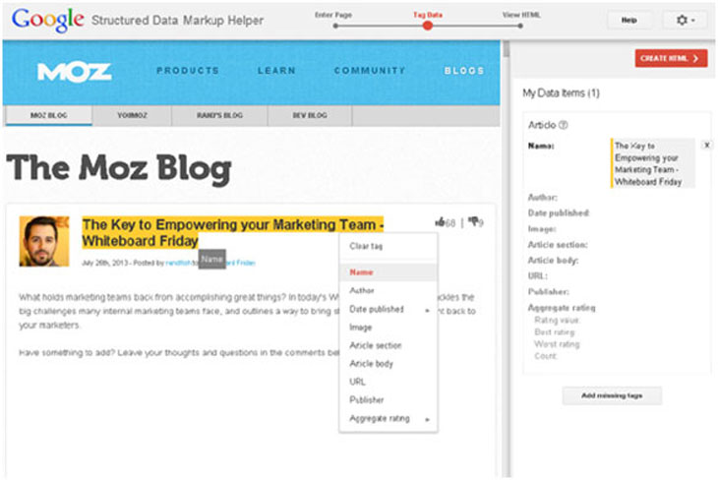Click the Tag Data progress step marker

tap(427, 26)
